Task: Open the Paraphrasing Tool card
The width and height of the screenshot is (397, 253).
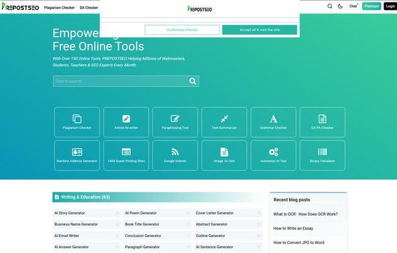Action: (x=175, y=122)
